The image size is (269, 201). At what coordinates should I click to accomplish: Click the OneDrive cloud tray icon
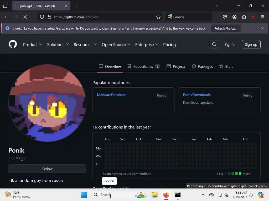211,195
